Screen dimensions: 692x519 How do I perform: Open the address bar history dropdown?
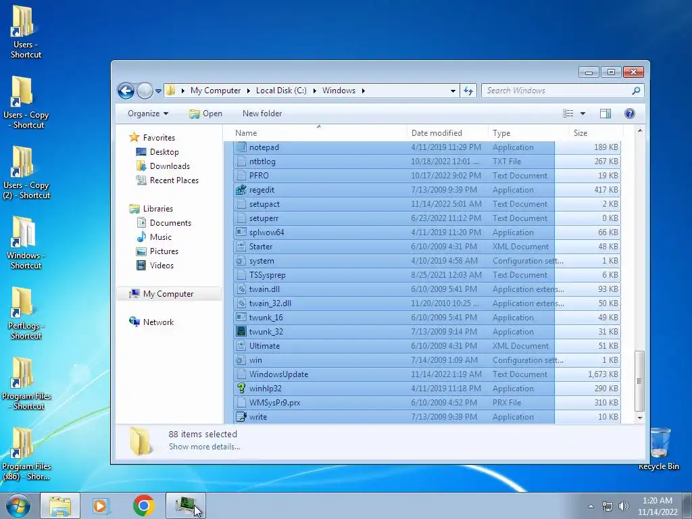[453, 91]
